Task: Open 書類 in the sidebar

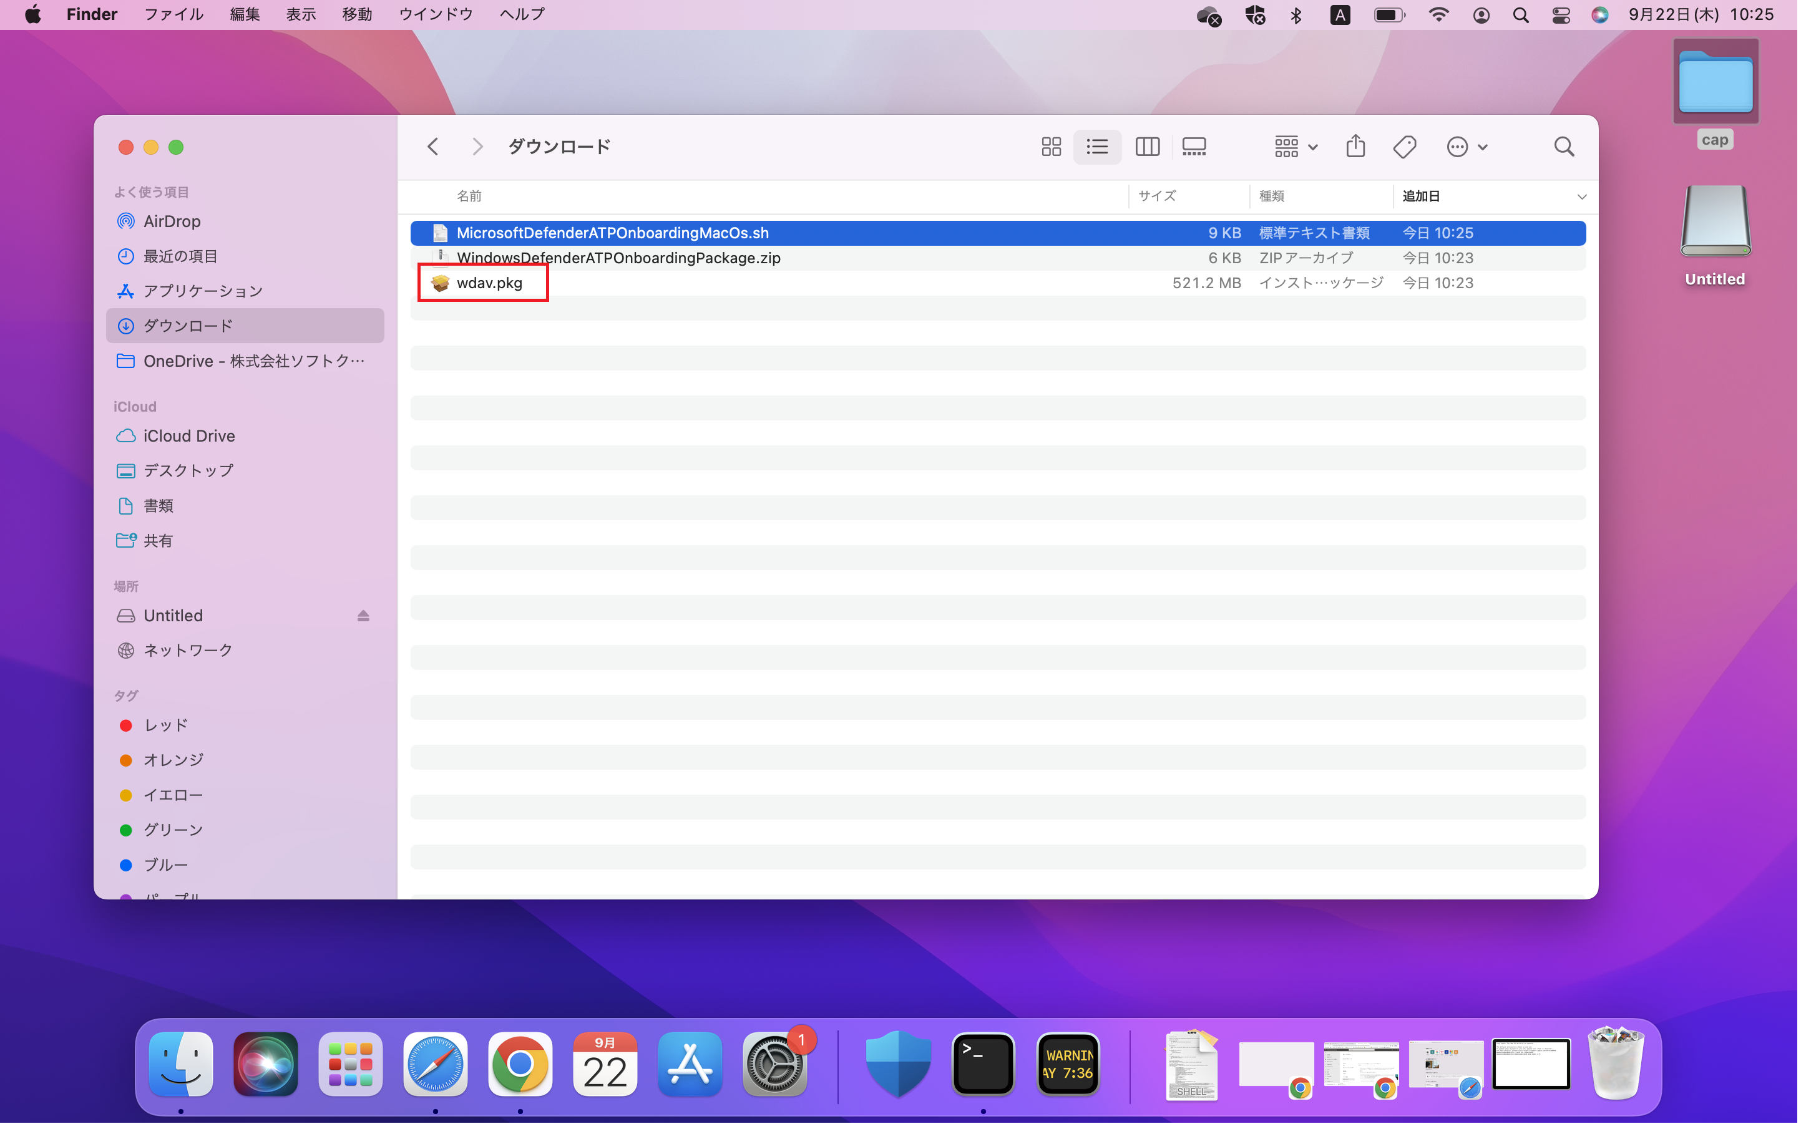Action: pyautogui.click(x=245, y=506)
